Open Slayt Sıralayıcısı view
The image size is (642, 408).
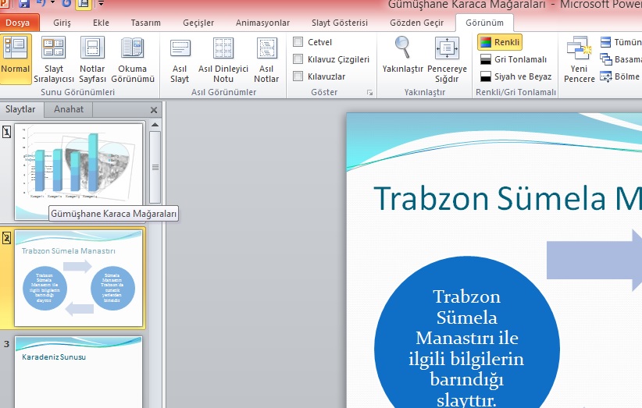click(54, 59)
